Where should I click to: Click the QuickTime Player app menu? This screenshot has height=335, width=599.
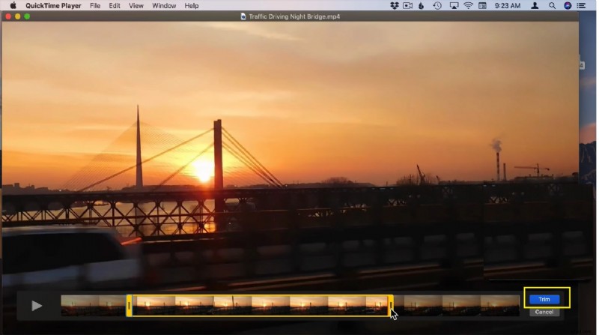pyautogui.click(x=54, y=5)
